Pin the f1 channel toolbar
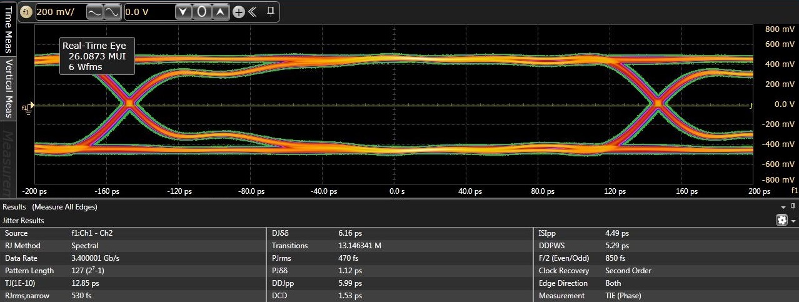The height and width of the screenshot is (302, 799). (x=271, y=11)
